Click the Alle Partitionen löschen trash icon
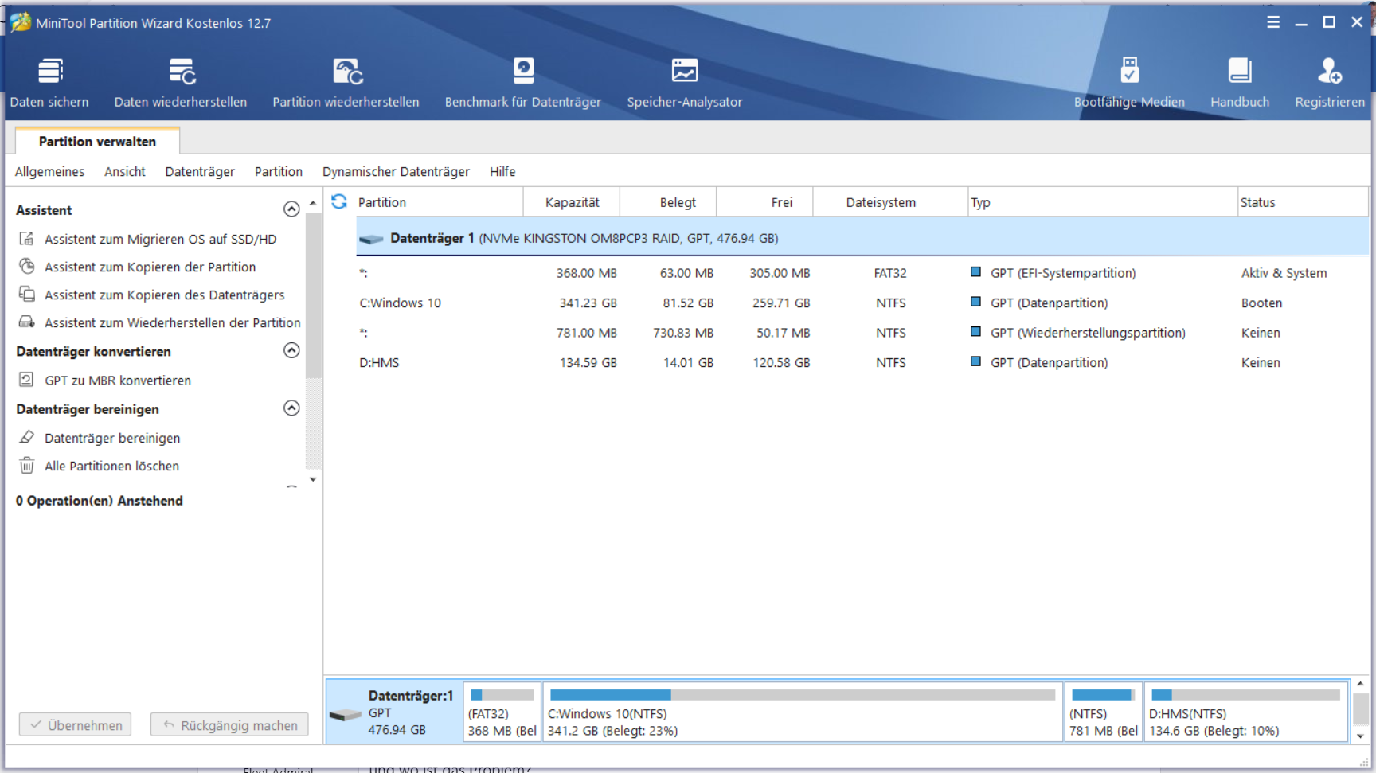 [x=26, y=466]
